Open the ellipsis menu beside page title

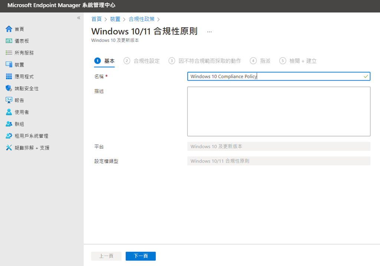(209, 32)
